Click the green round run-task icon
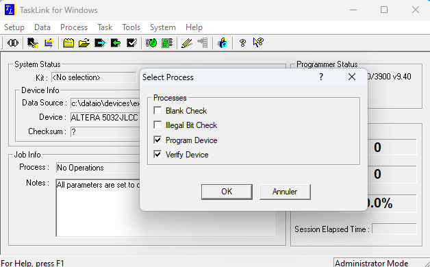This screenshot has height=267, width=430. 151,43
